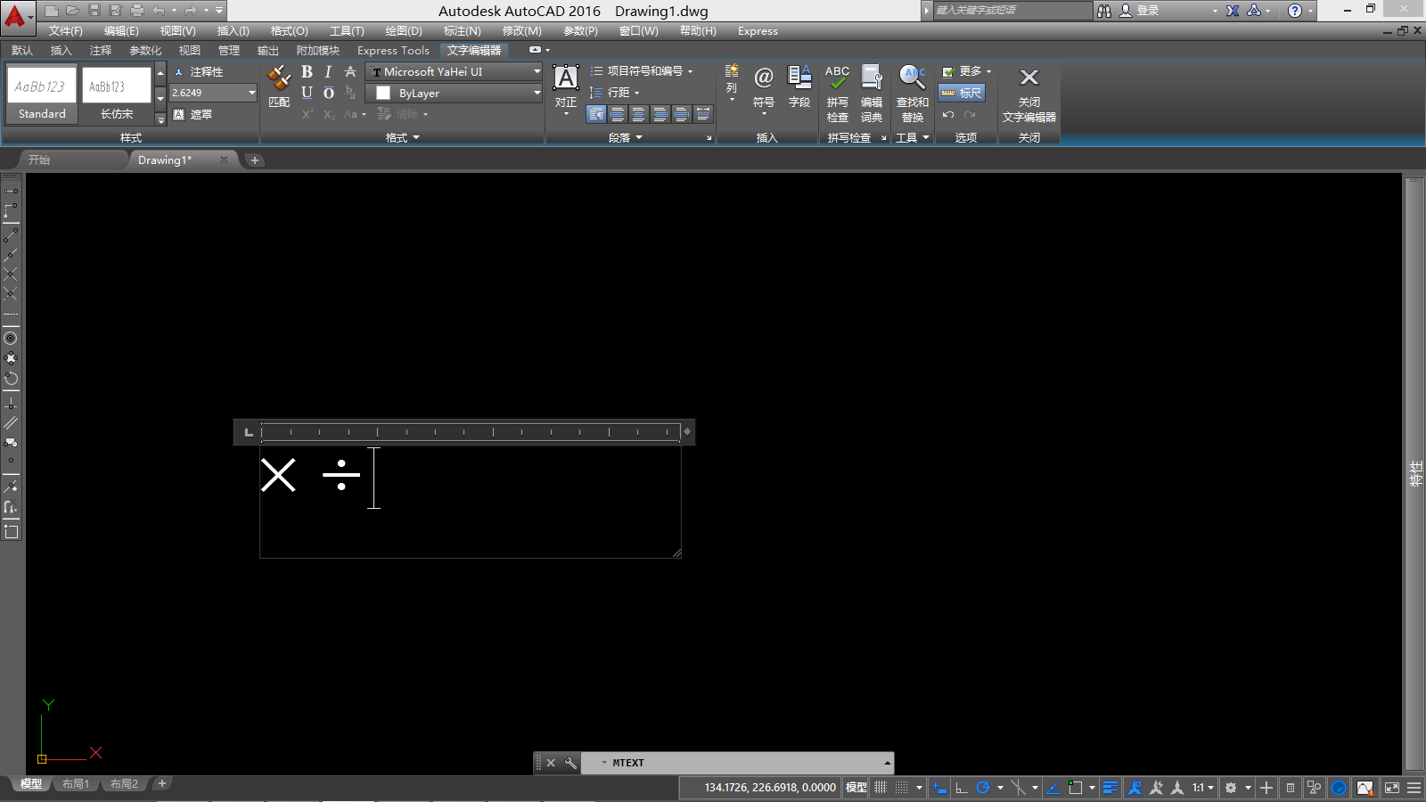The image size is (1426, 802).
Task: Click the MTEXT command line input
Action: point(740,763)
